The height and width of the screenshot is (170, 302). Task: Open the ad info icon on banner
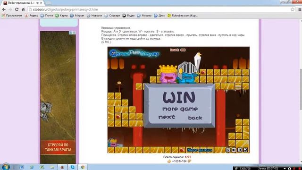tap(71, 33)
